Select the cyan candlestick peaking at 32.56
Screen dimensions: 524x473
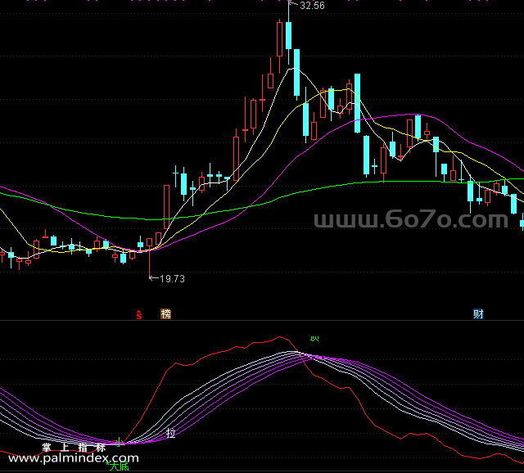tap(288, 35)
